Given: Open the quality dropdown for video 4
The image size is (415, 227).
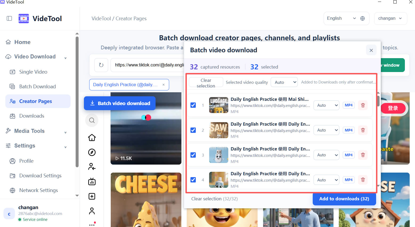Looking at the screenshot, I should pos(326,180).
